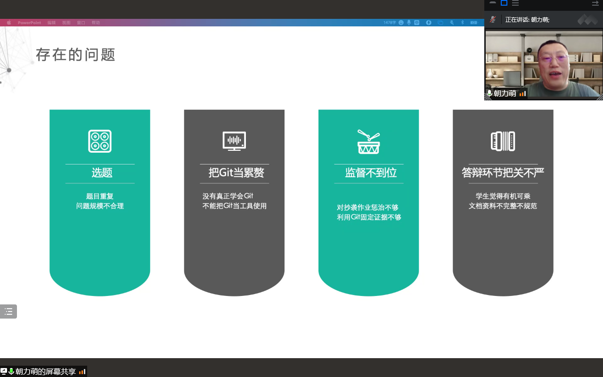Click the muted microphone icon in meeting panel

(x=493, y=19)
